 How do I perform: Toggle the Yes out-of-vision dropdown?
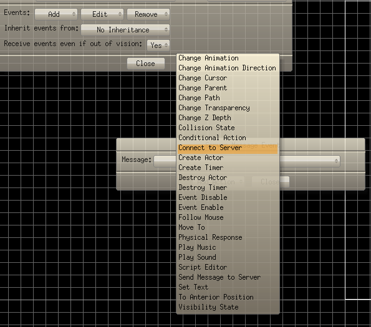coord(158,45)
